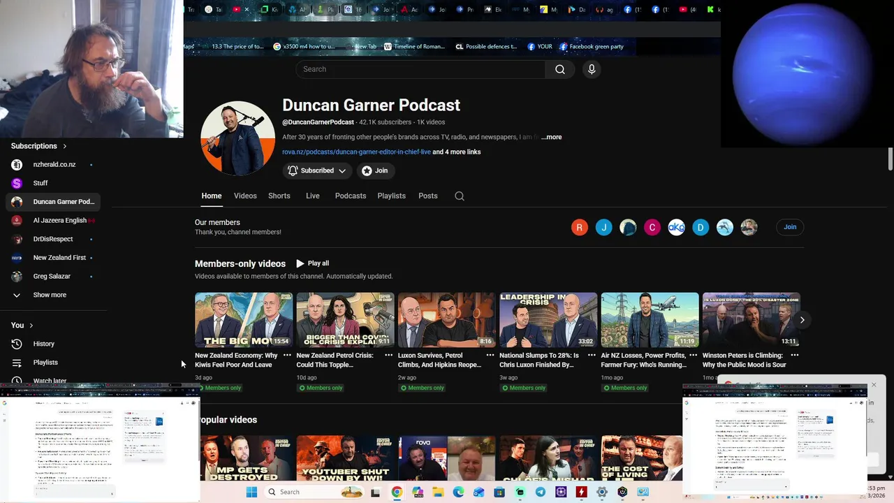Open member avatar with letter J
This screenshot has width=894, height=503.
[604, 227]
